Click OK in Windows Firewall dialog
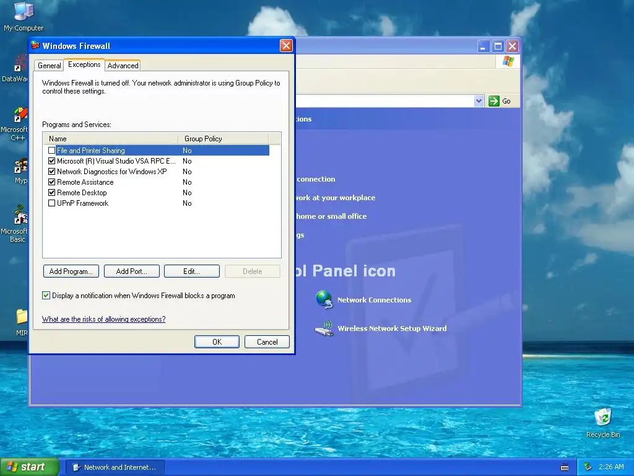The height and width of the screenshot is (476, 634). coord(217,342)
